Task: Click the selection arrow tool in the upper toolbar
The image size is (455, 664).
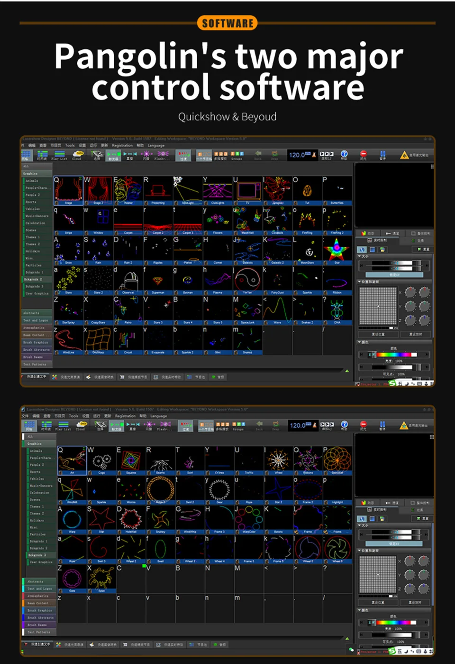Action: 97,155
